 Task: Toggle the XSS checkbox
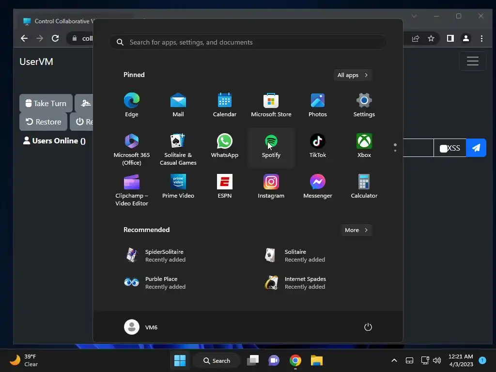click(x=444, y=148)
